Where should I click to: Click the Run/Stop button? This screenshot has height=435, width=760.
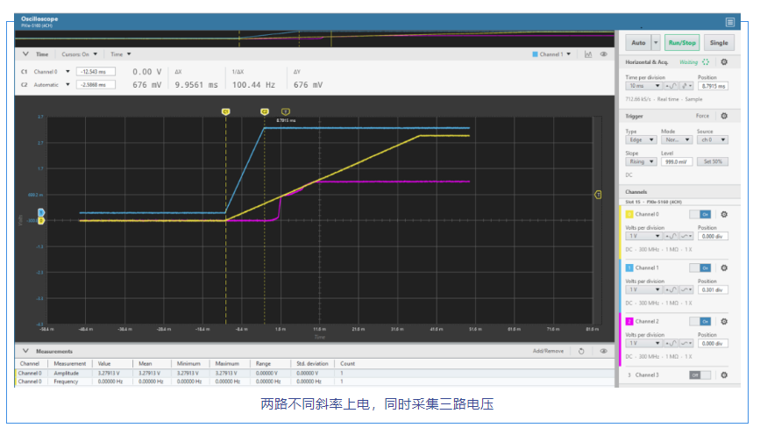[x=682, y=43]
